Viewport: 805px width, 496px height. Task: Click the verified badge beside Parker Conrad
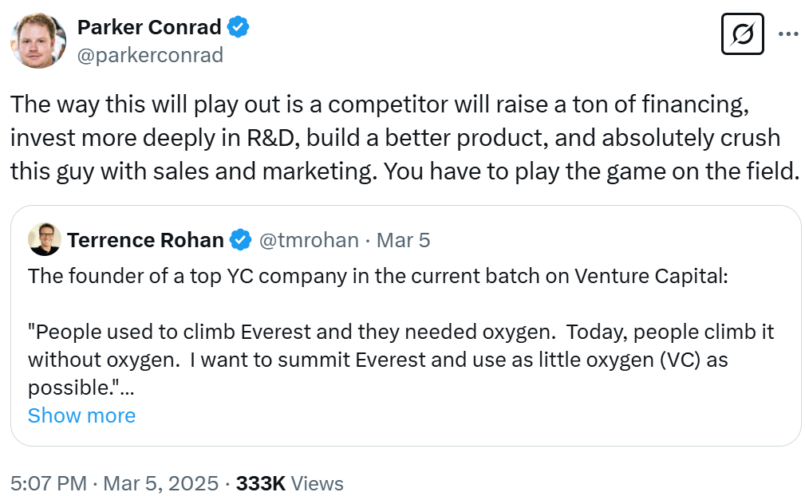tap(239, 27)
